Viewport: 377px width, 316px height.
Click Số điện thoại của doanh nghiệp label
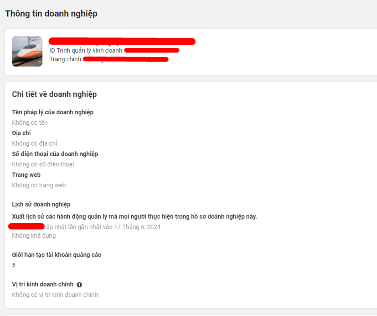(55, 154)
